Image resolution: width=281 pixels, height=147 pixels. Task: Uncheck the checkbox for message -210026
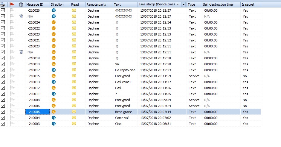[3, 10]
